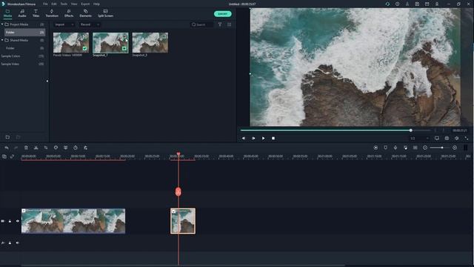Open the Split Screen tab
474x267 pixels.
105,13
